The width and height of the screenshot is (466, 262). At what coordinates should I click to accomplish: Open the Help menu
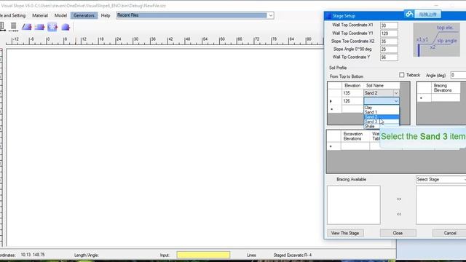106,15
